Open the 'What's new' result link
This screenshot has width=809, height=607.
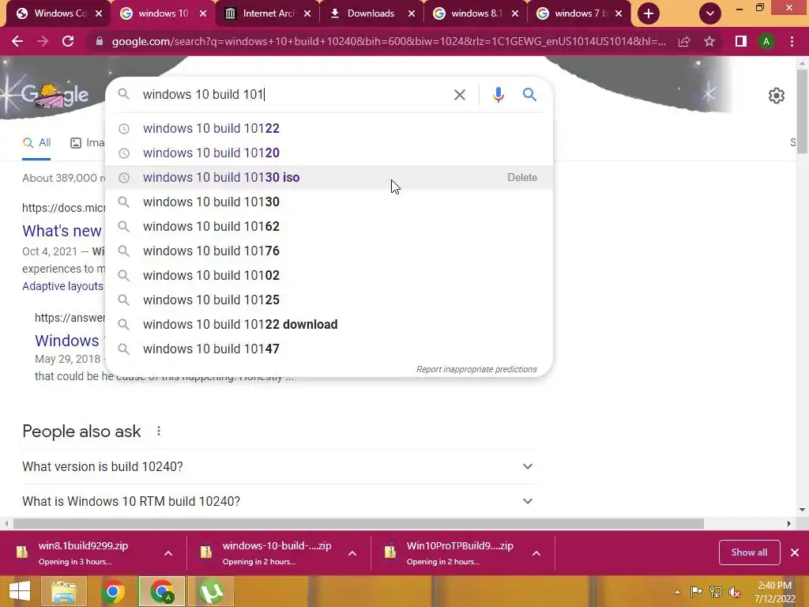[62, 231]
